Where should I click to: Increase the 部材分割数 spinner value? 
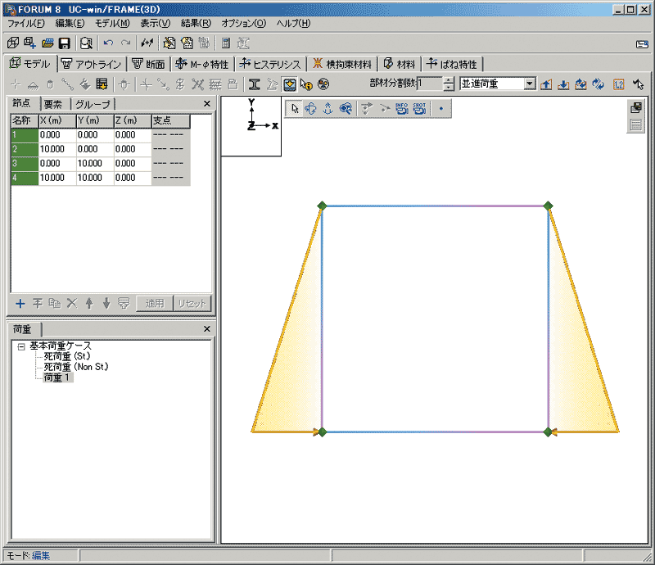point(448,80)
